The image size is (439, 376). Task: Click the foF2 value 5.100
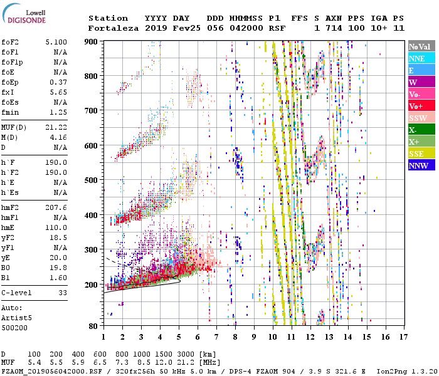point(56,42)
